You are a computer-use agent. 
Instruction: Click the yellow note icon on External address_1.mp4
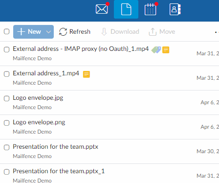click(x=87, y=74)
